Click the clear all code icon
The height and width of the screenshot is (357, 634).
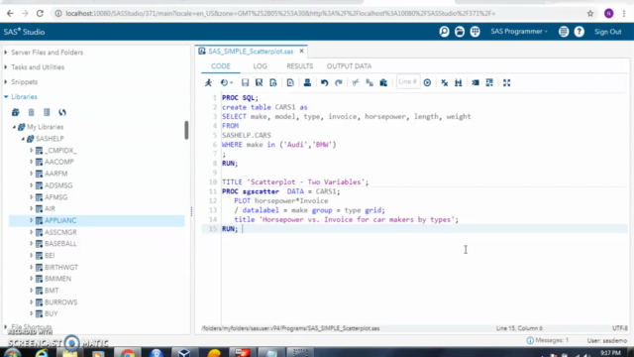click(x=445, y=82)
